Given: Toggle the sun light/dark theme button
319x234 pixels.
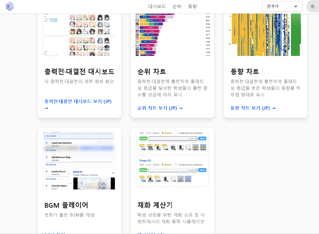Looking at the screenshot, I should pos(313,6).
